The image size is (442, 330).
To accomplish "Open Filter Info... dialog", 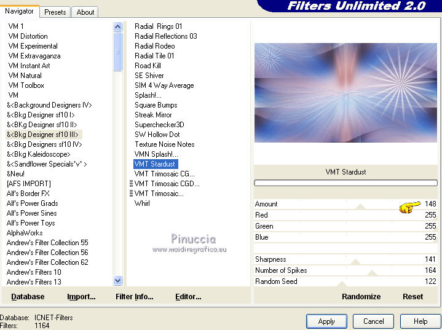I will (135, 296).
